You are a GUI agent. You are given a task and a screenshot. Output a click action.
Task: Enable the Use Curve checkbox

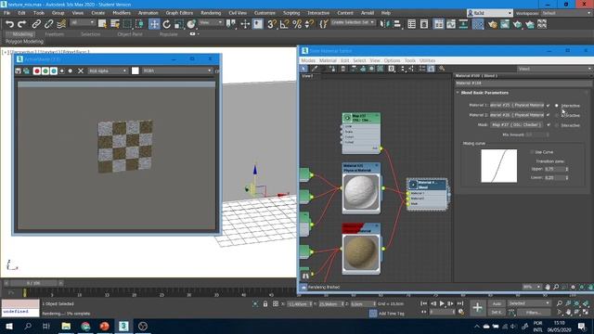click(532, 152)
